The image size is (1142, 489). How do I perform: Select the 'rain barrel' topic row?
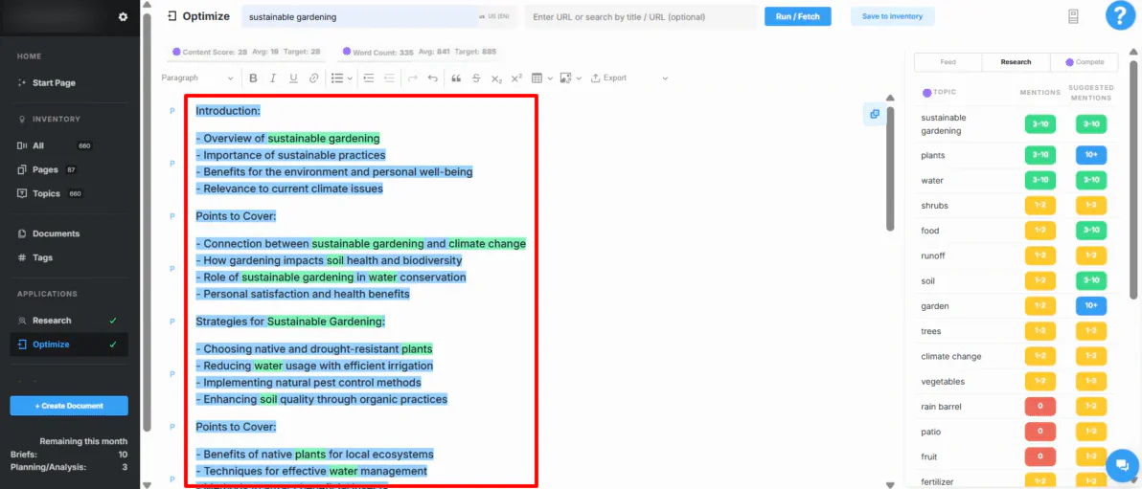(1016, 407)
